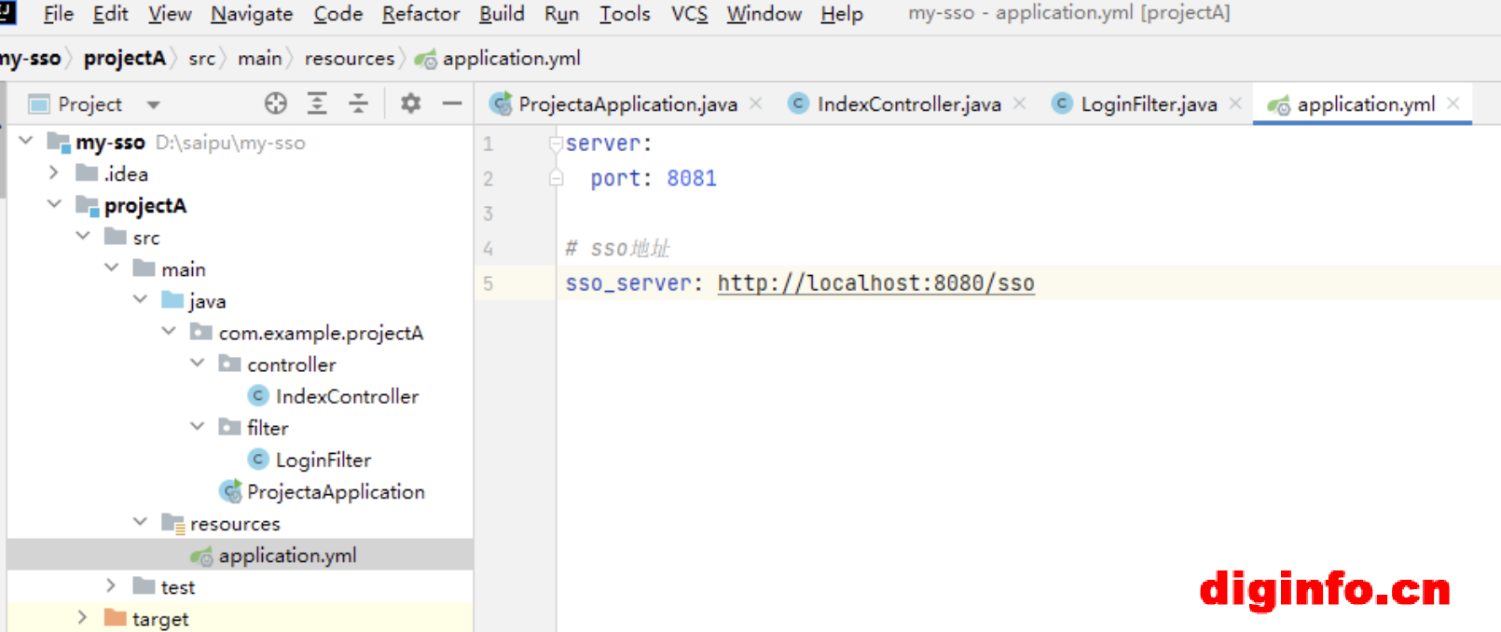Open the Build menu
1501x632 pixels.
[501, 14]
